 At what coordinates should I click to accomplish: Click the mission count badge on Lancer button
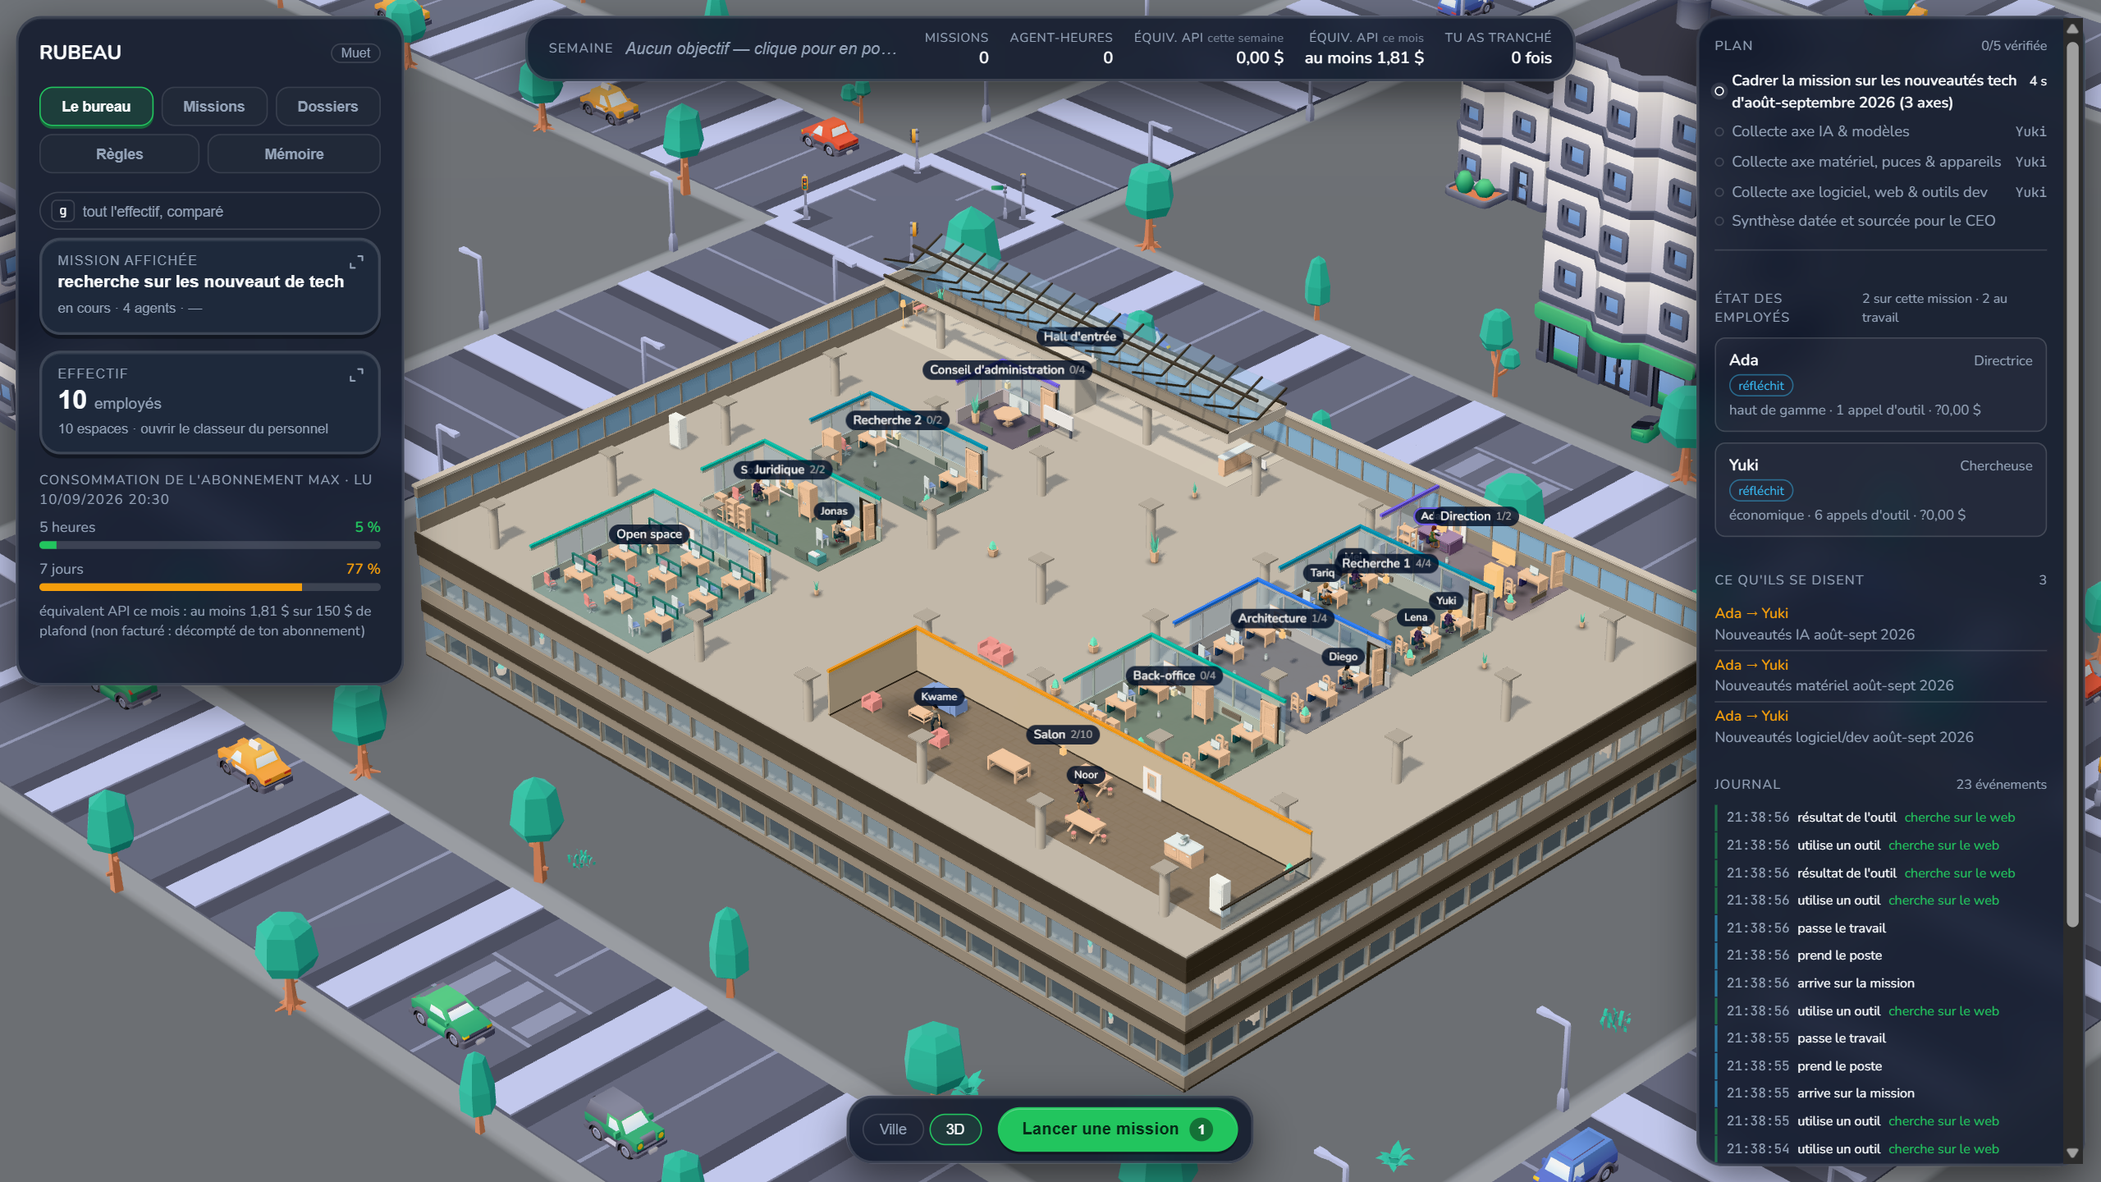coord(1202,1129)
